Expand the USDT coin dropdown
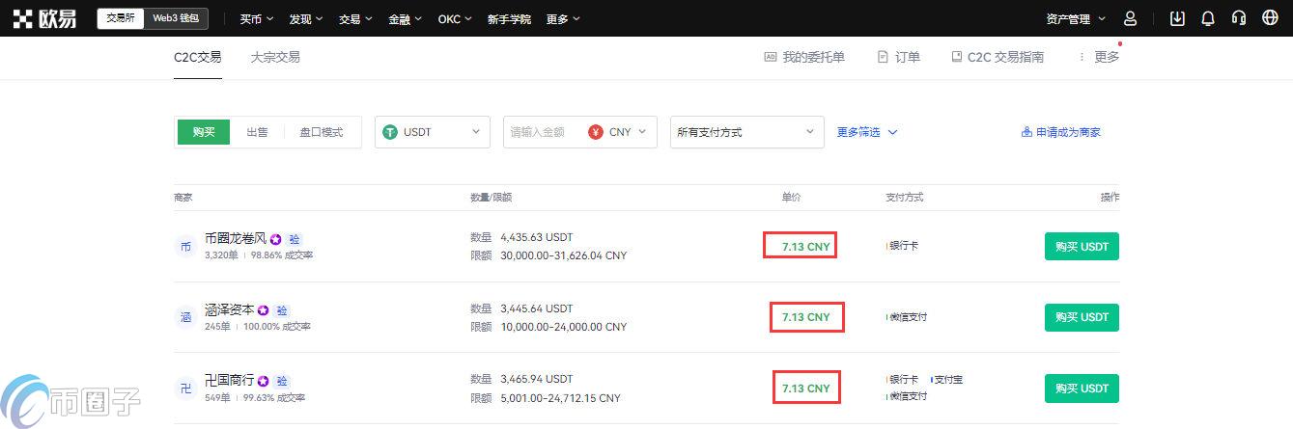Viewport: 1293px width, 429px height. [432, 132]
